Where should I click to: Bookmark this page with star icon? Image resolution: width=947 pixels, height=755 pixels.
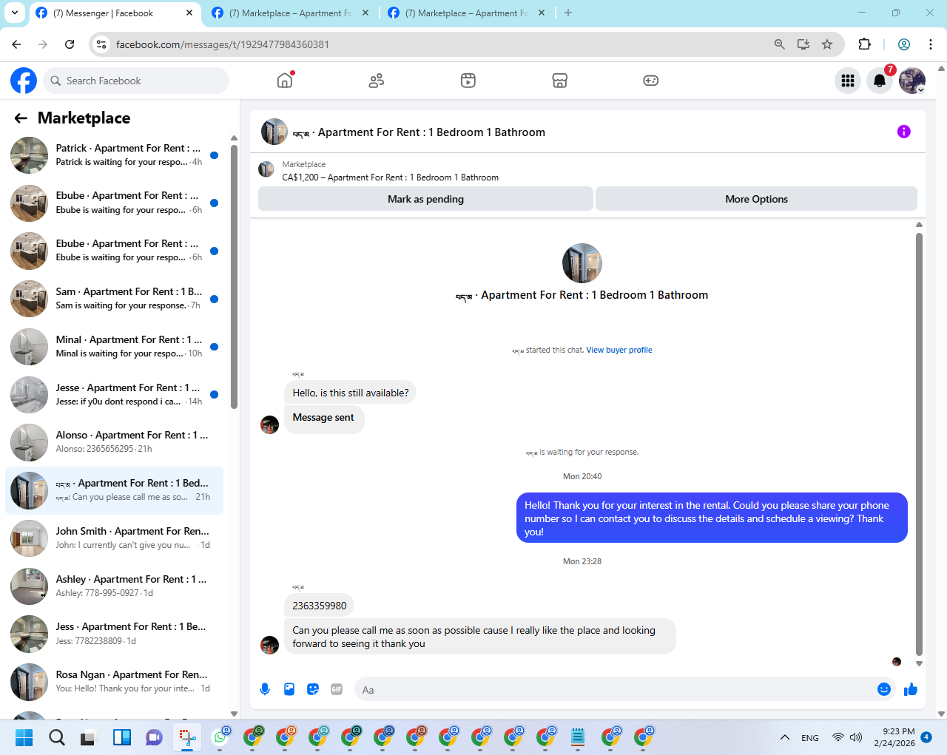(827, 44)
